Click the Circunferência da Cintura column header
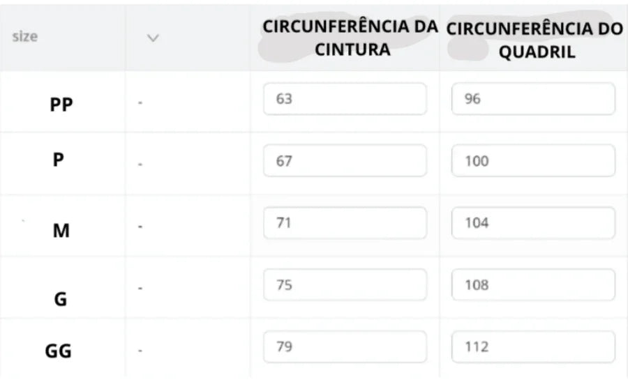628x382 pixels. 350,38
